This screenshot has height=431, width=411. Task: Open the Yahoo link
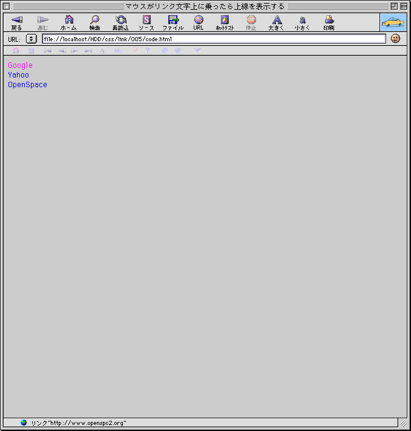tap(18, 75)
